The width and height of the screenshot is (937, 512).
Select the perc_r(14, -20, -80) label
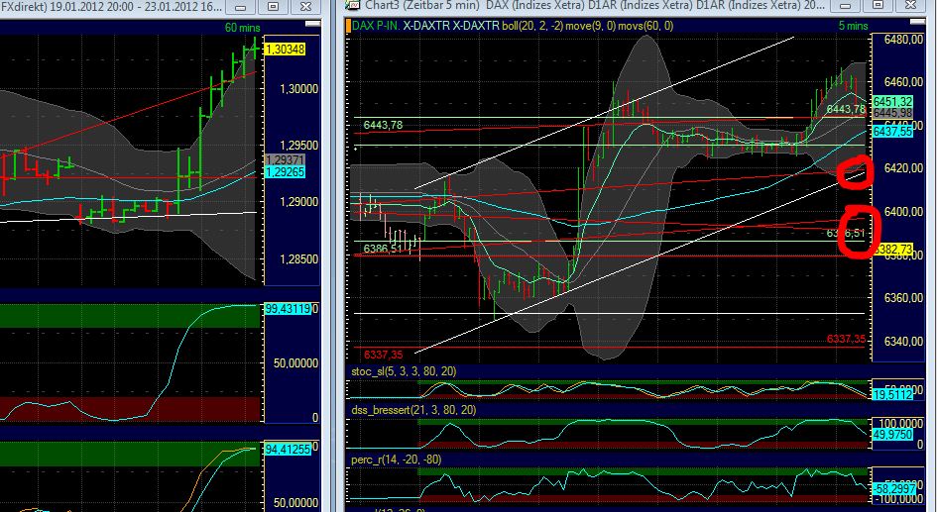pos(397,460)
